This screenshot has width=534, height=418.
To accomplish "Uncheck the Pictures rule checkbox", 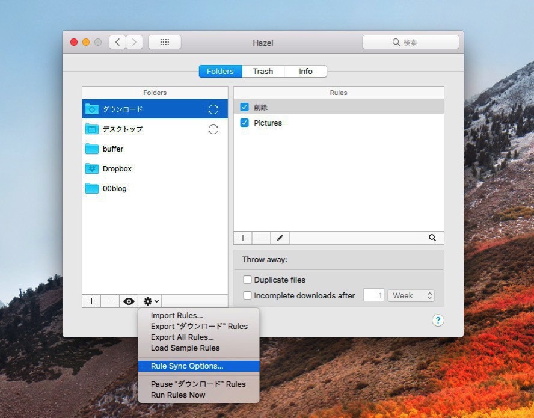I will point(245,123).
